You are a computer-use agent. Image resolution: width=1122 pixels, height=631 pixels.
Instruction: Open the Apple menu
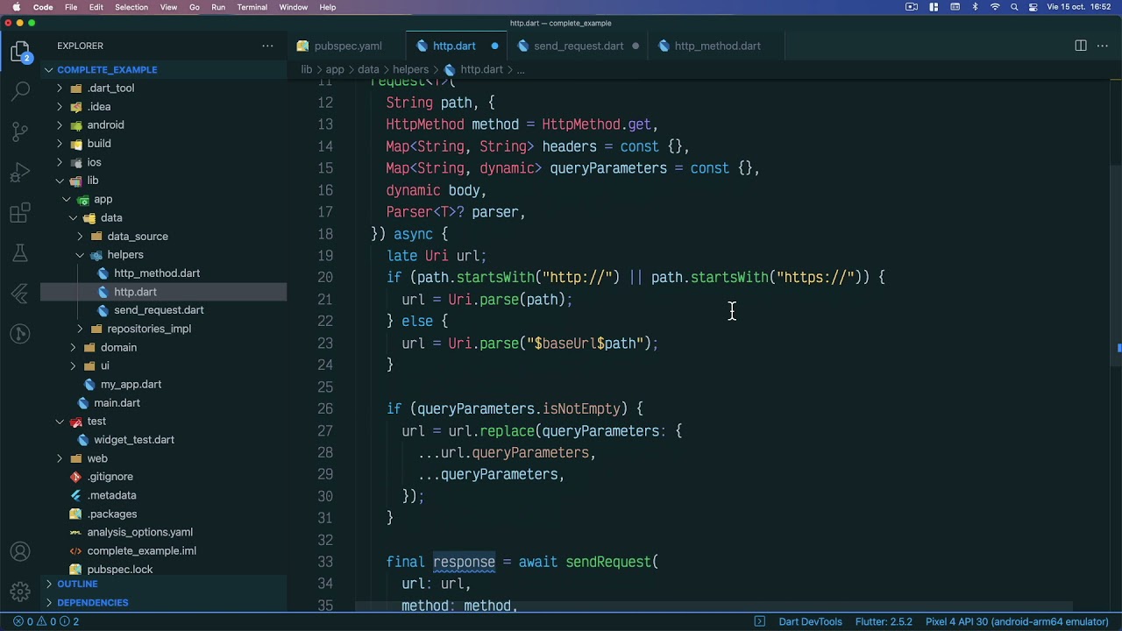coord(16,7)
